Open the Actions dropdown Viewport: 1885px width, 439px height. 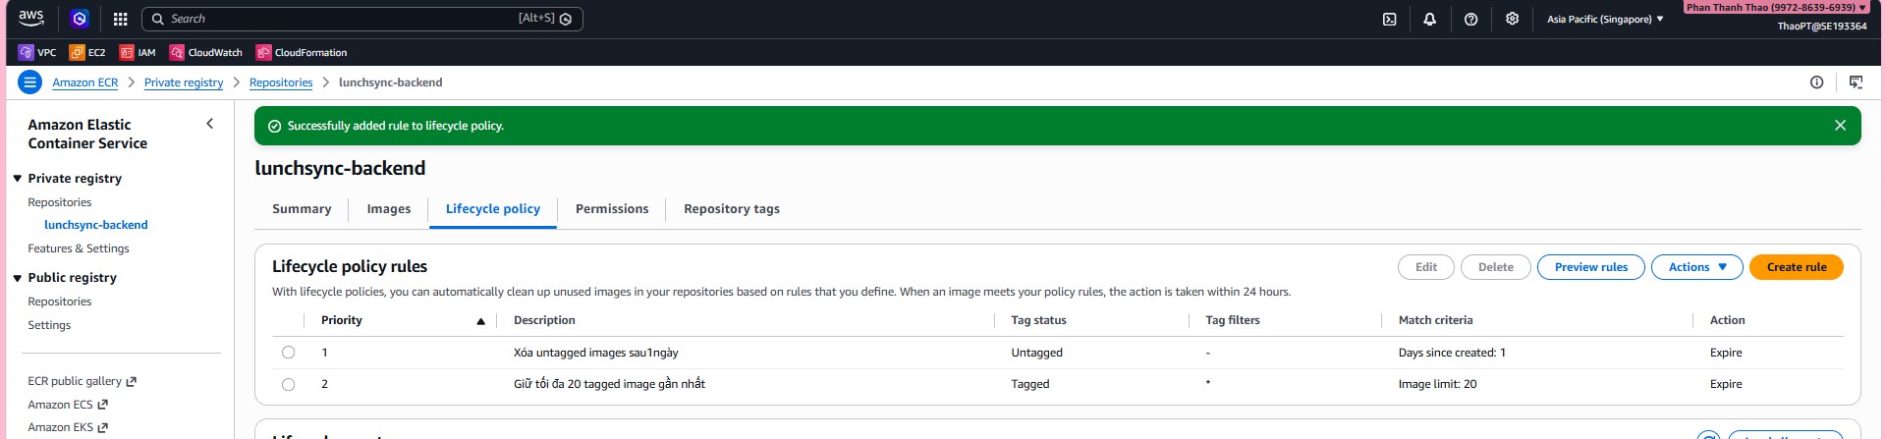tap(1696, 267)
